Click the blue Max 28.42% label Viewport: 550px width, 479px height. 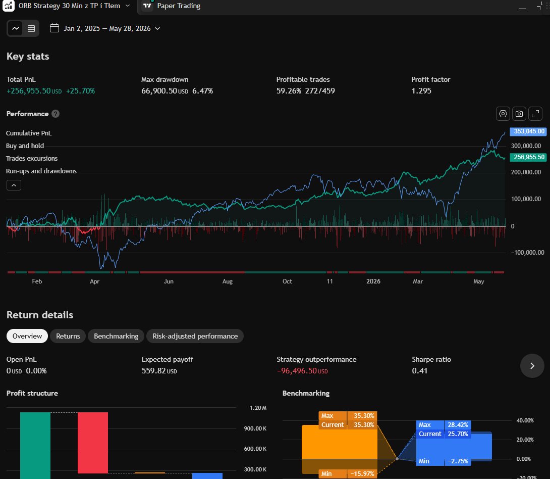click(x=444, y=425)
